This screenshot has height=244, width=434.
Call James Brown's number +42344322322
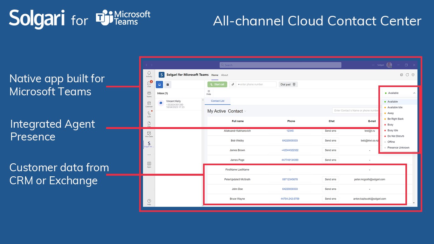[x=290, y=150]
